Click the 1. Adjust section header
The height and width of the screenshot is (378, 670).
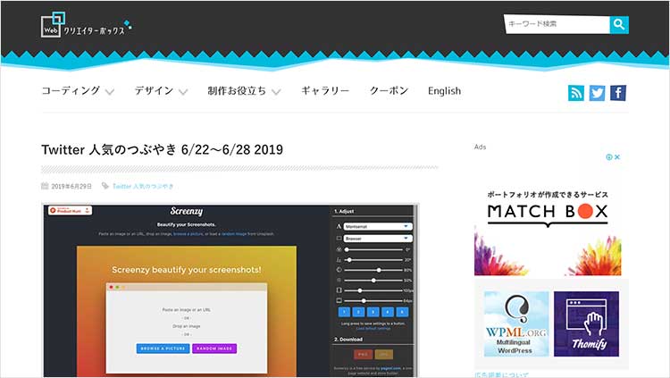point(344,211)
